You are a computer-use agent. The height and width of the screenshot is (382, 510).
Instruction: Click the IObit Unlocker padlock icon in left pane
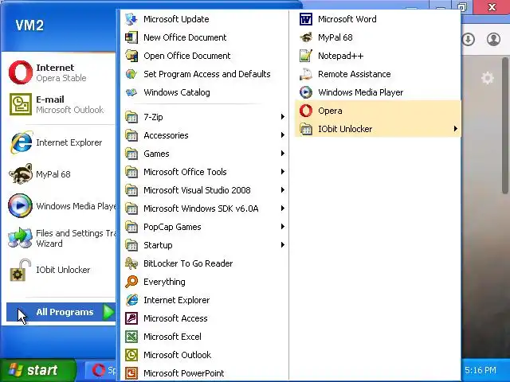point(21,270)
